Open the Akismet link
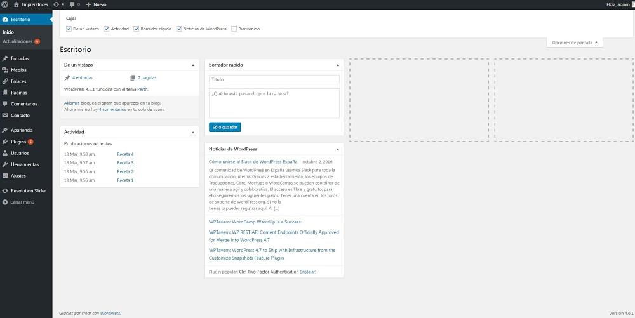The height and width of the screenshot is (318, 635). 72,103
